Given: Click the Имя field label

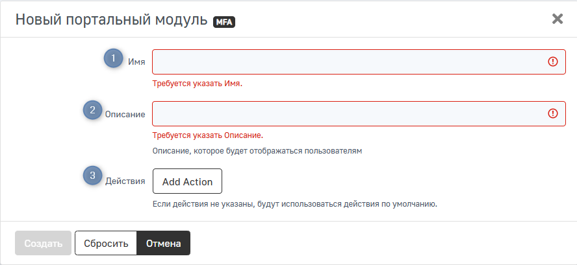Looking at the screenshot, I should [x=136, y=63].
